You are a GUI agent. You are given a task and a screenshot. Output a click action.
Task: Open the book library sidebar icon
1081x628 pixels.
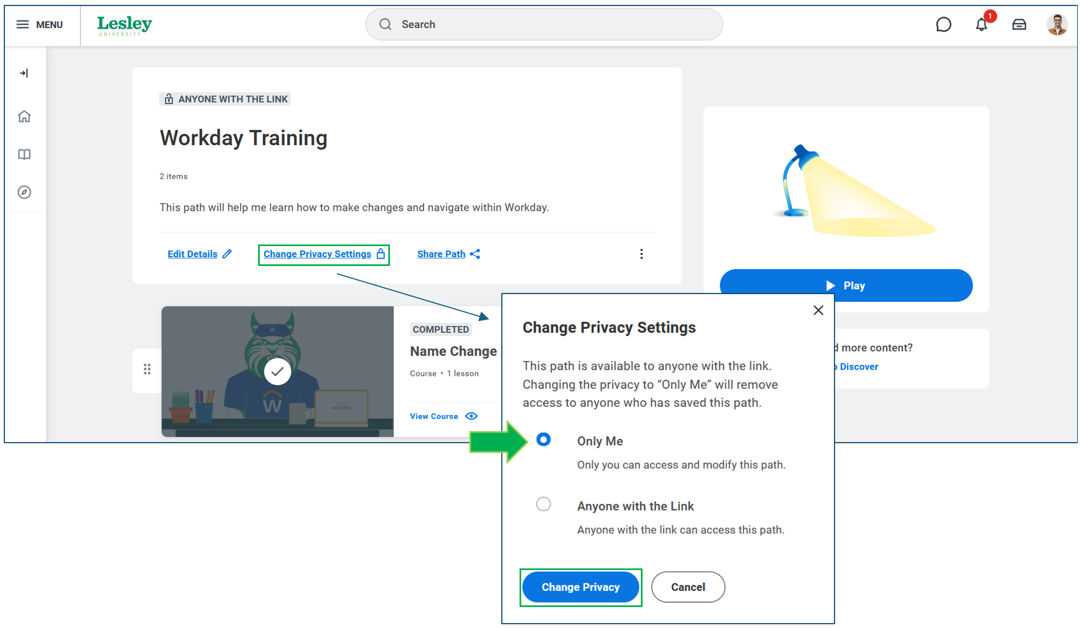[x=24, y=154]
